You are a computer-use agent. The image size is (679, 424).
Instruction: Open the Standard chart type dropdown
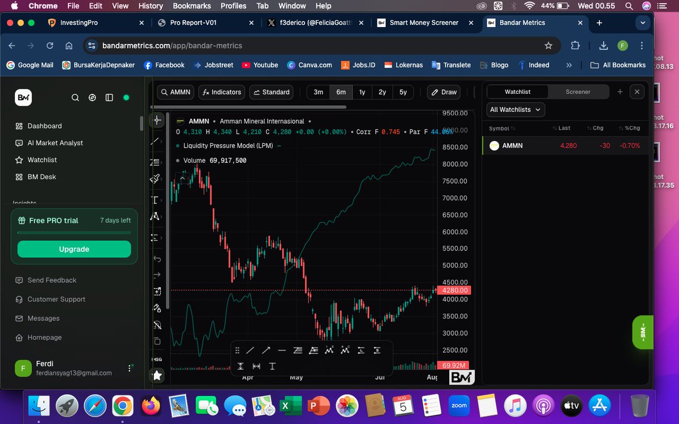tap(271, 92)
